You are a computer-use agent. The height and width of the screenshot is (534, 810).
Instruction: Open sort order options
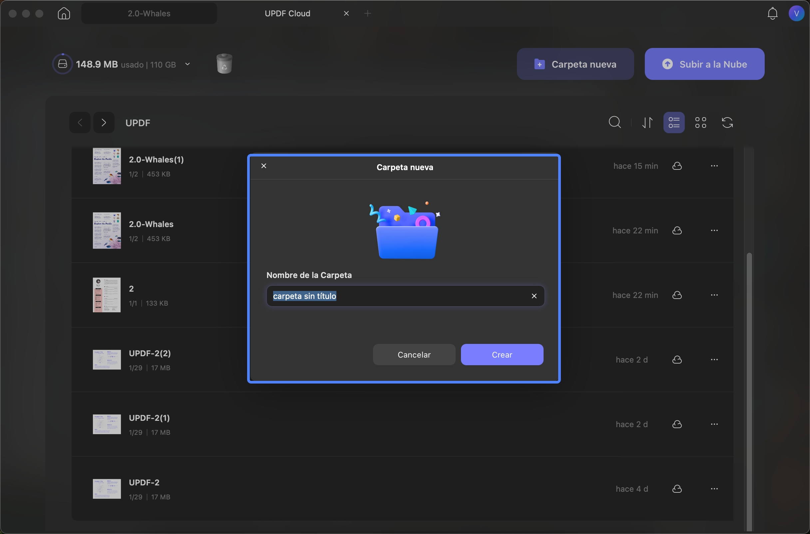[x=647, y=123]
